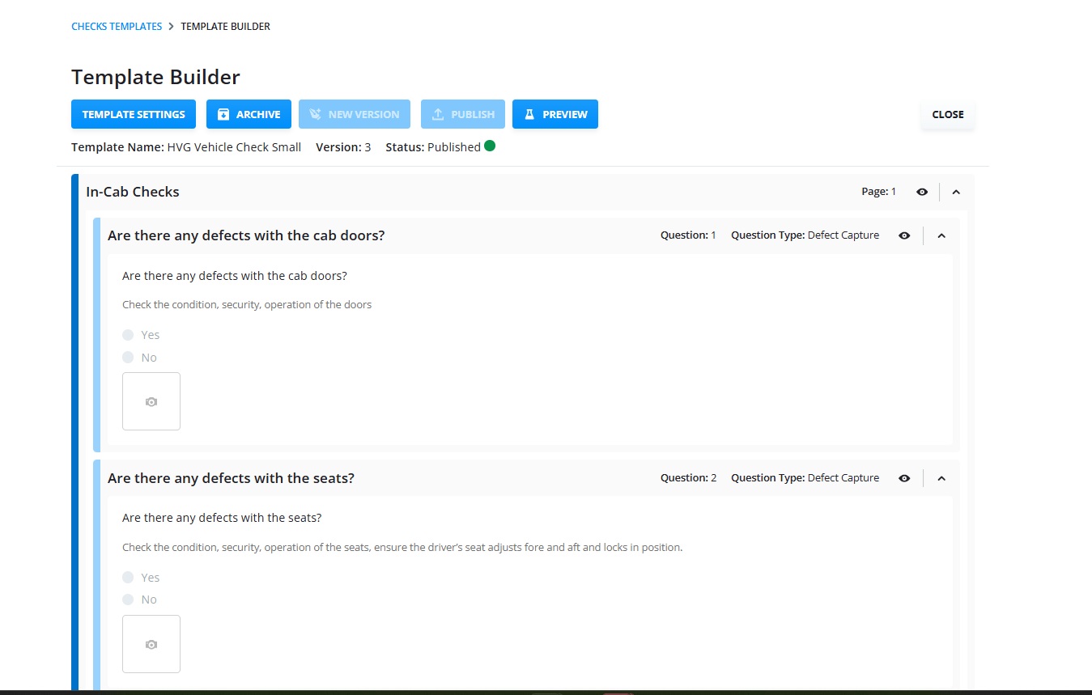Select Yes for cab doors defects
1092x695 pixels.
128,335
